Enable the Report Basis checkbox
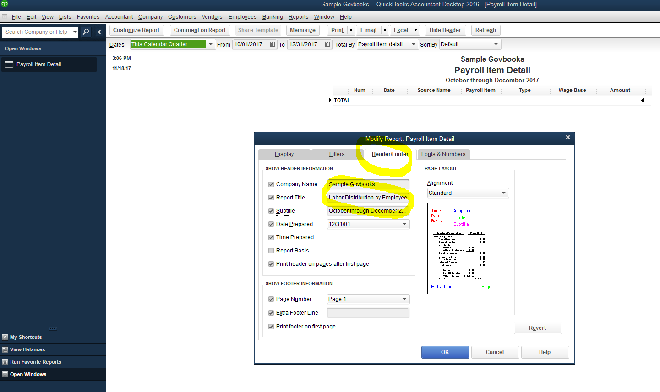 click(271, 250)
